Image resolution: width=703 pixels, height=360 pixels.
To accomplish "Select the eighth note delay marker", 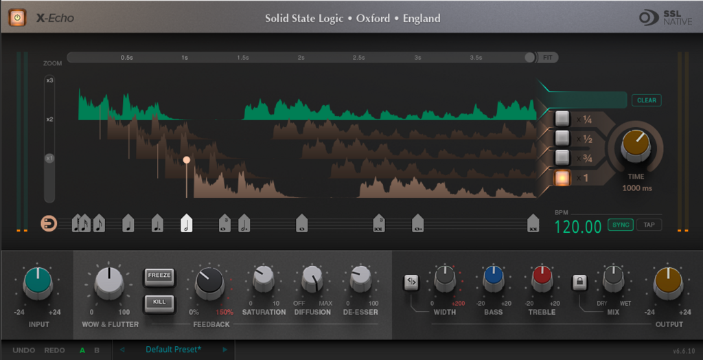I will point(99,223).
